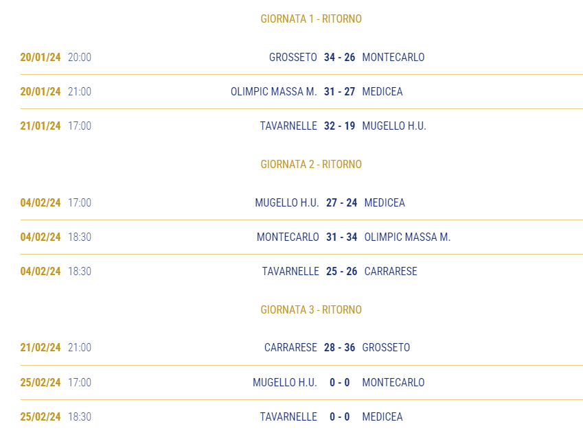This screenshot has height=435, width=583.
Task: Open Mugello H.U. in 32 - 19 match
Action: point(394,126)
